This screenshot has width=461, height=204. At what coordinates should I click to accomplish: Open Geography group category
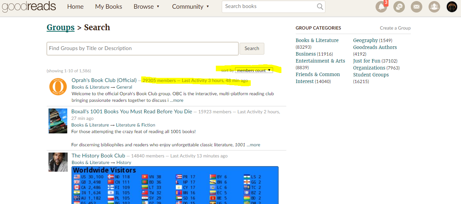365,40
